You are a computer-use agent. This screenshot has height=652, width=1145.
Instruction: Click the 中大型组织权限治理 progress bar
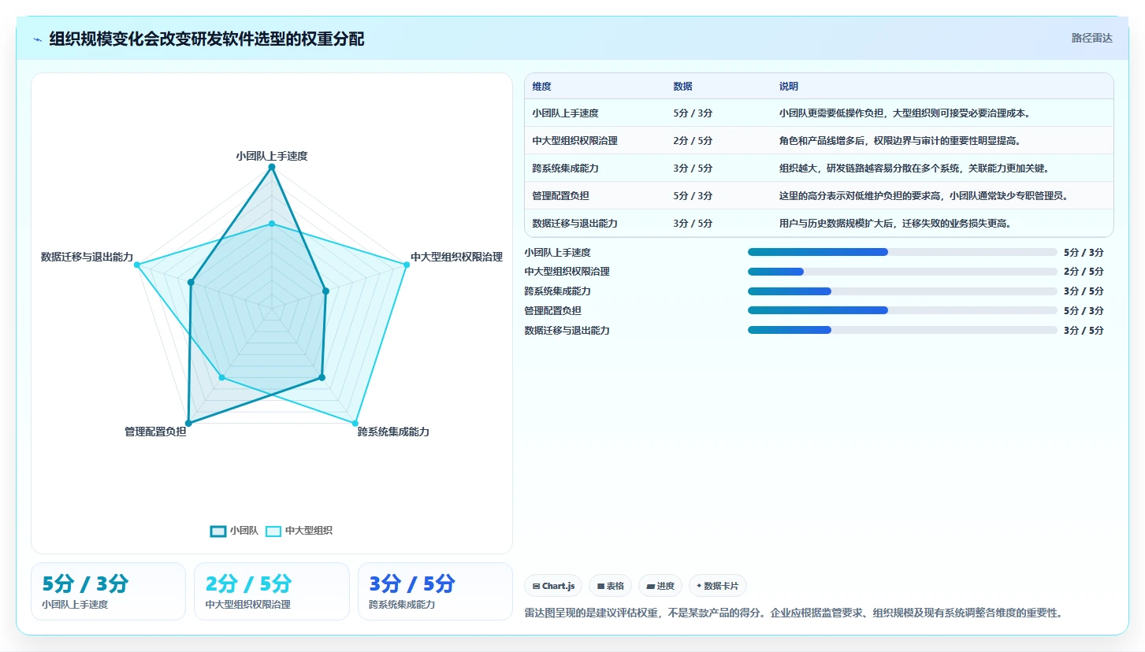coord(902,272)
